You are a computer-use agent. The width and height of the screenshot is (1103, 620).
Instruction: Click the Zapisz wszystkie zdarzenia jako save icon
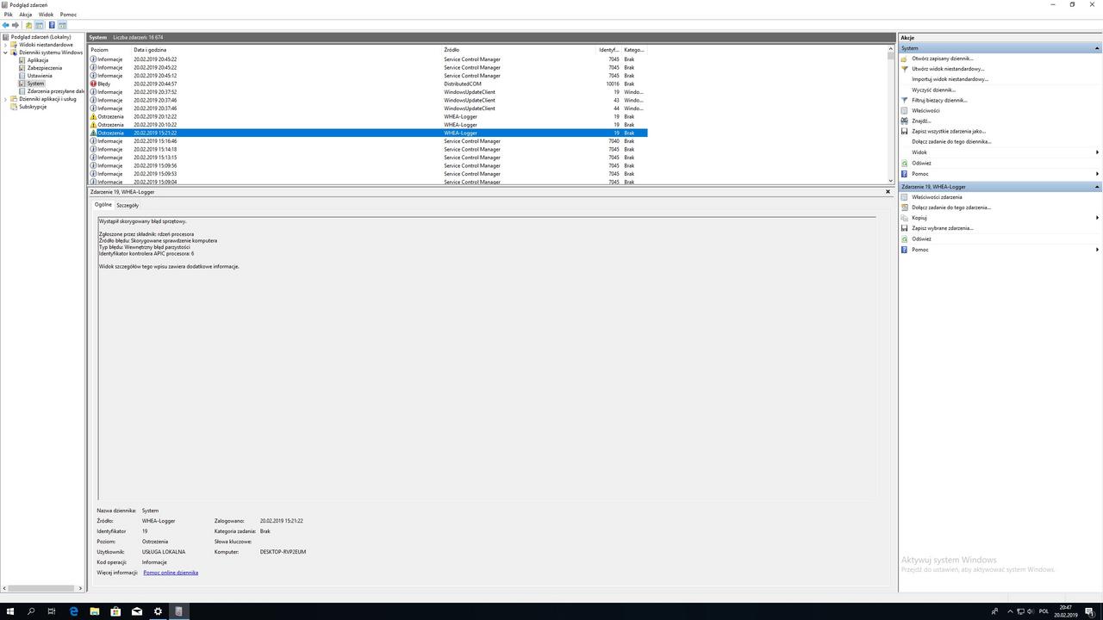pyautogui.click(x=904, y=131)
